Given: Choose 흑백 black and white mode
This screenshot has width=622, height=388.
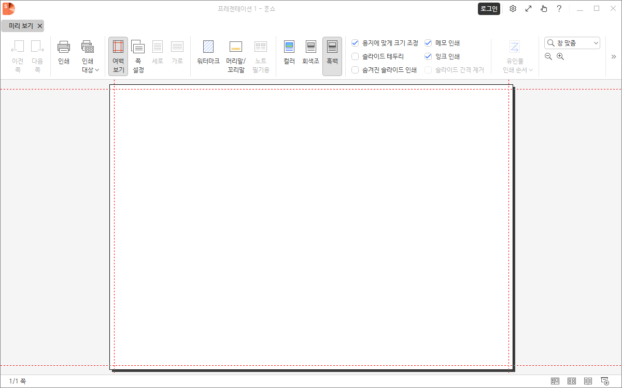Looking at the screenshot, I should click(332, 56).
